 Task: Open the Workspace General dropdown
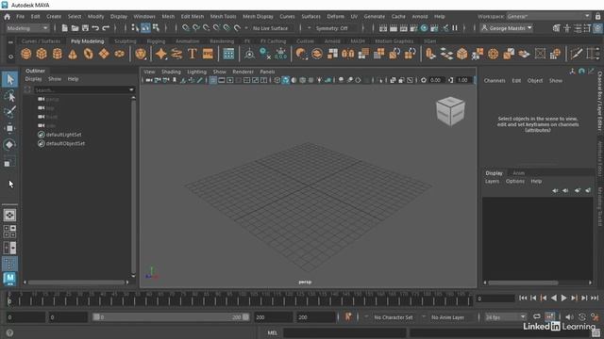pos(548,17)
